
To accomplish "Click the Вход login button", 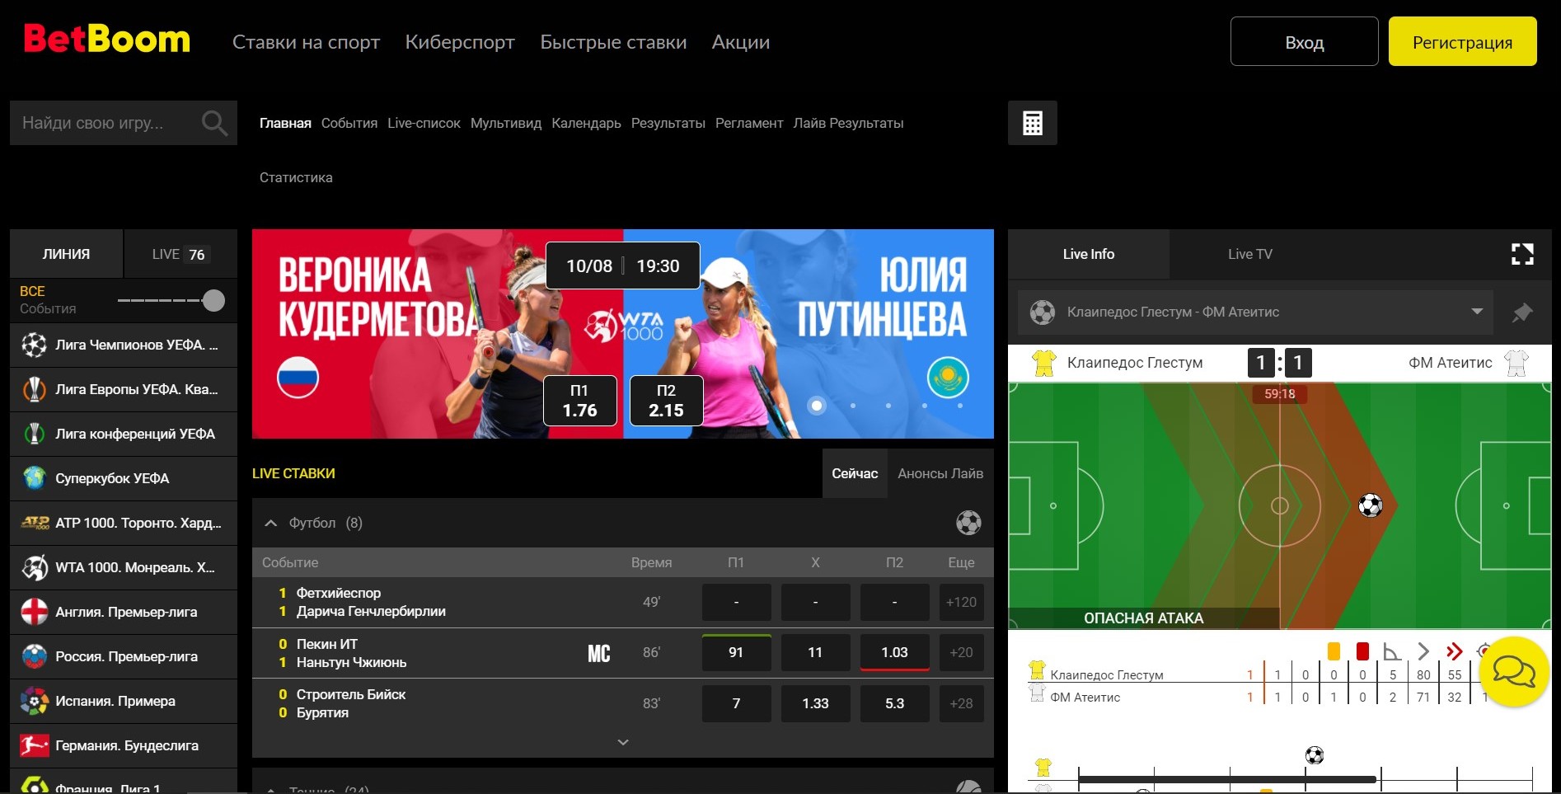I will (x=1304, y=41).
